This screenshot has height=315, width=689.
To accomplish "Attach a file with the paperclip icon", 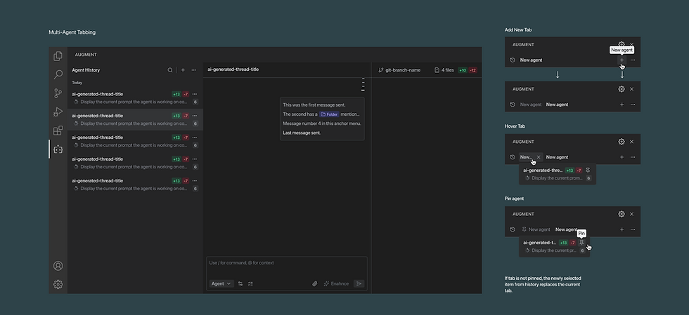I will (315, 284).
